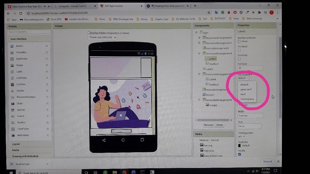
Task: Collapse HorizontalArrangement4 in the Components tree
Action: 199,53
